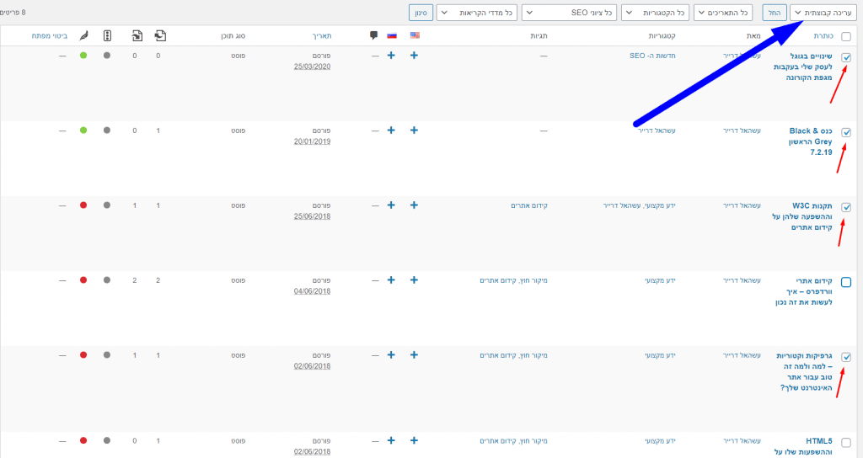Add Russian translation for 25/03/2020 post
The height and width of the screenshot is (458, 863).
(391, 56)
